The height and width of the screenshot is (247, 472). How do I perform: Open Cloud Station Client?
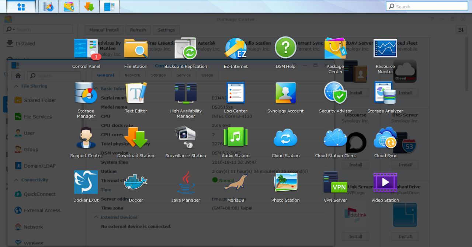335,138
